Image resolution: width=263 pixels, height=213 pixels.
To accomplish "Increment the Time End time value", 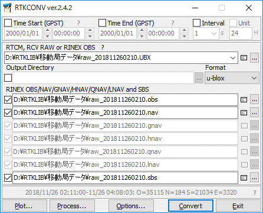I will tap(184, 30).
